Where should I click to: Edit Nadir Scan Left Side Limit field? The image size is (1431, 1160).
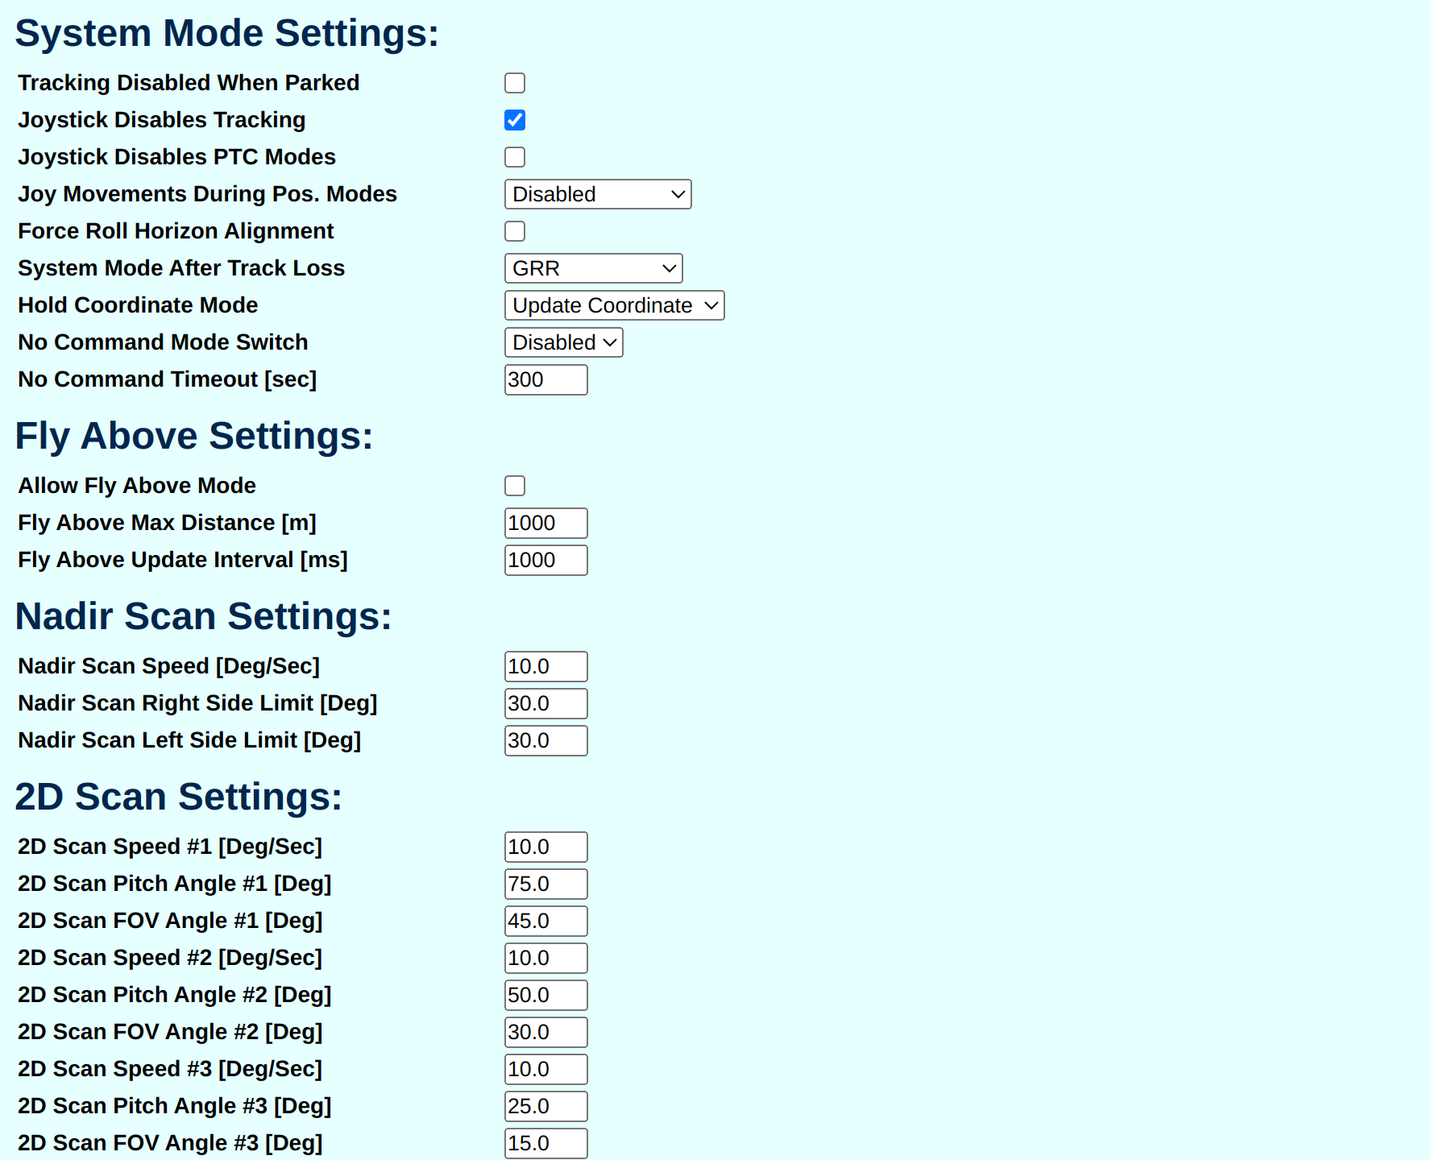click(546, 740)
